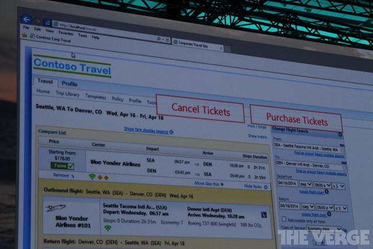
Task: Click 'Blue Yonder Airlines' carrier name in compare list
Action: pos(115,163)
